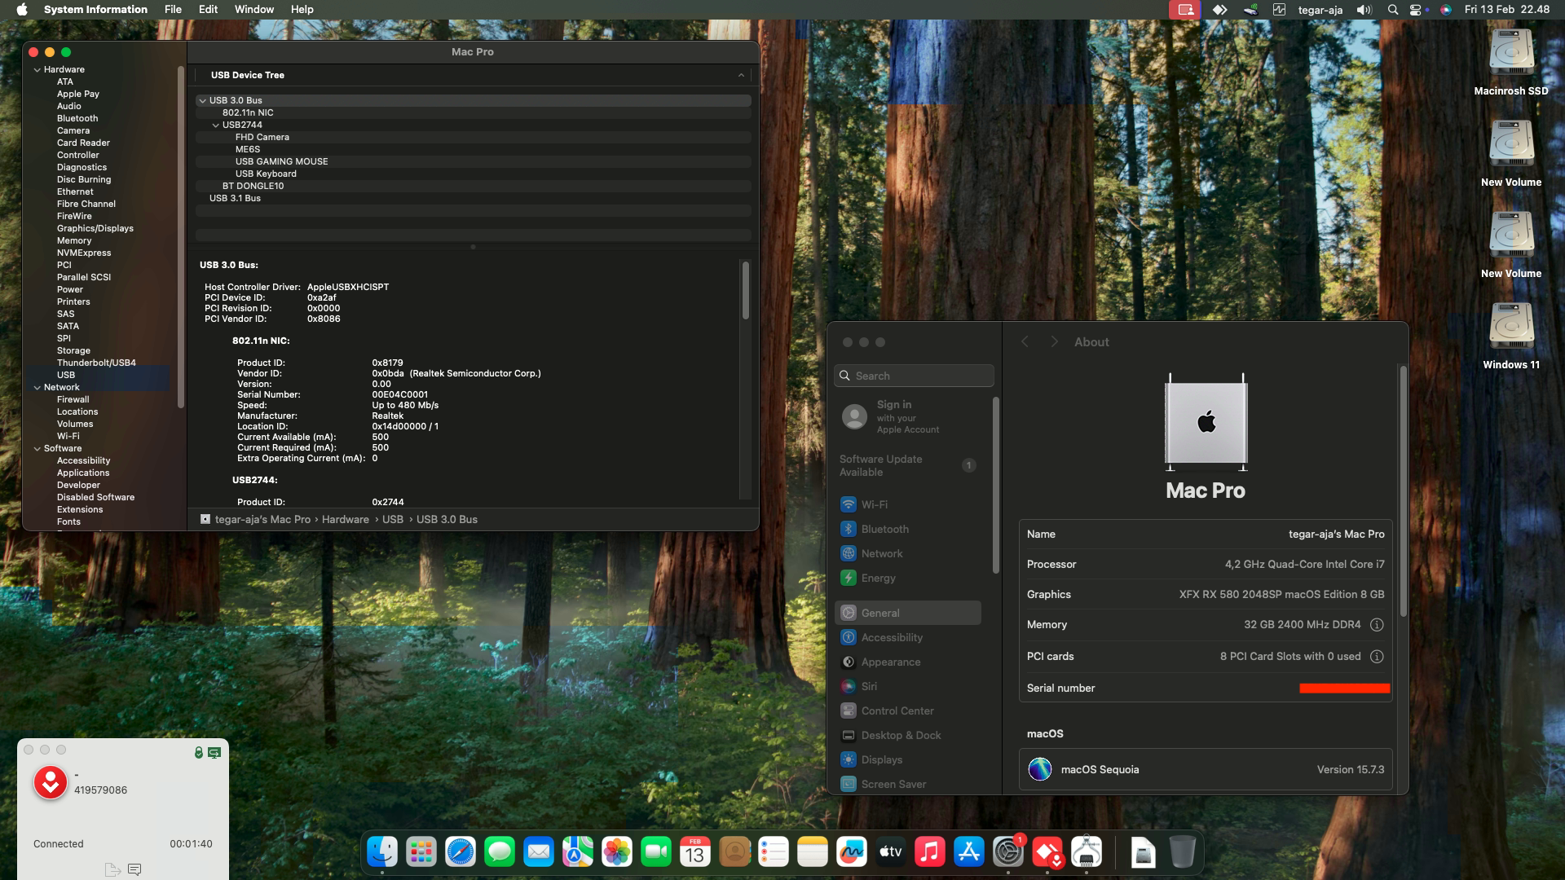Click the USB details pane scrollbar
The image size is (1565, 880).
coord(745,290)
